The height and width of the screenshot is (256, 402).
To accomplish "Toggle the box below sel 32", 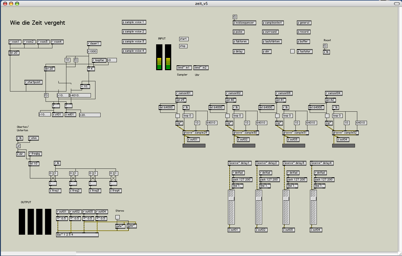I will 327,116.
